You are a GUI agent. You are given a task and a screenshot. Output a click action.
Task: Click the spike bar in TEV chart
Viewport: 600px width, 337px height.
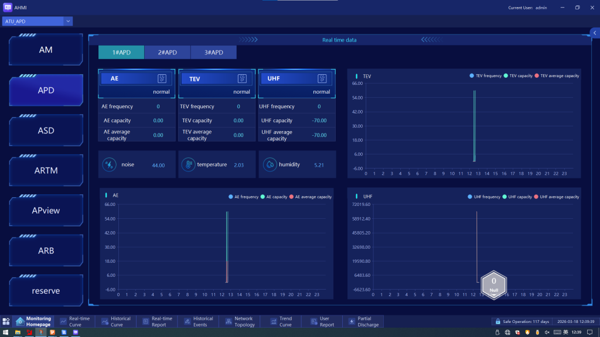(x=475, y=126)
